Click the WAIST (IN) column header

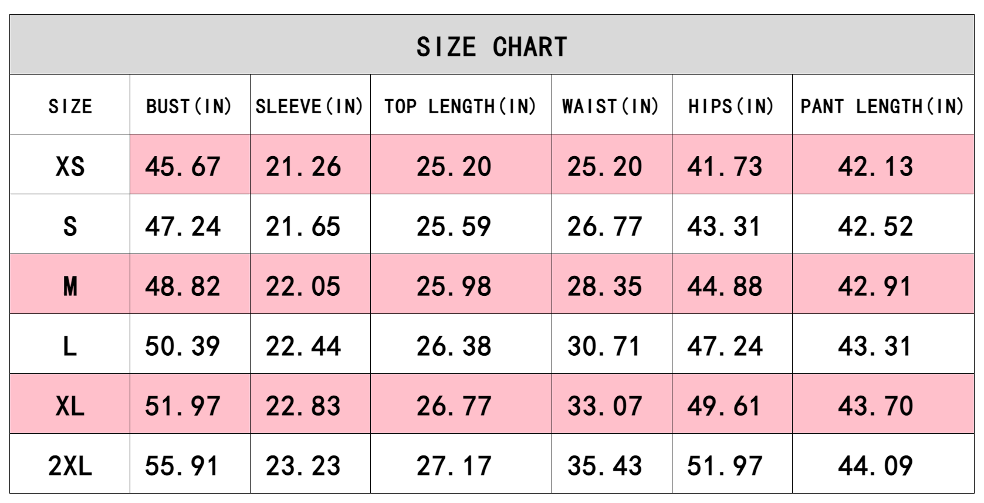click(x=611, y=106)
